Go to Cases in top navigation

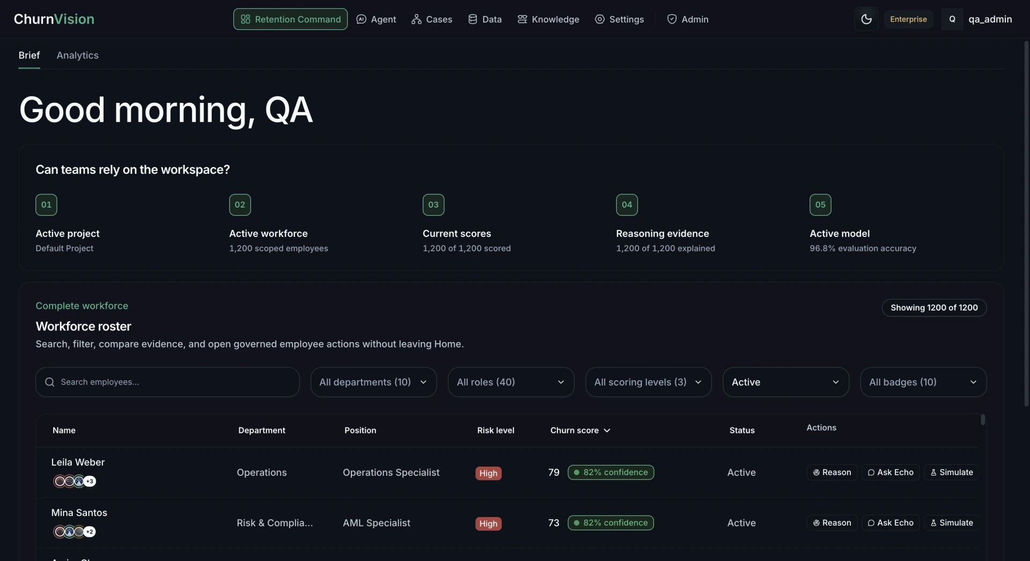click(432, 19)
